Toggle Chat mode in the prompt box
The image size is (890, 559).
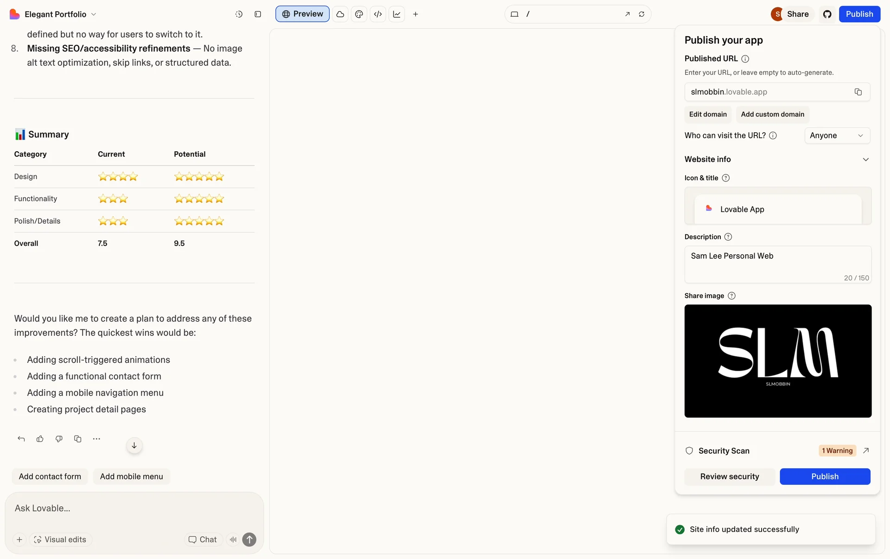(203, 540)
